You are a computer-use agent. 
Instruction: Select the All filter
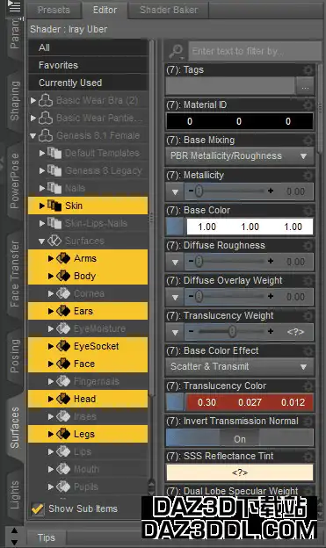click(x=88, y=47)
